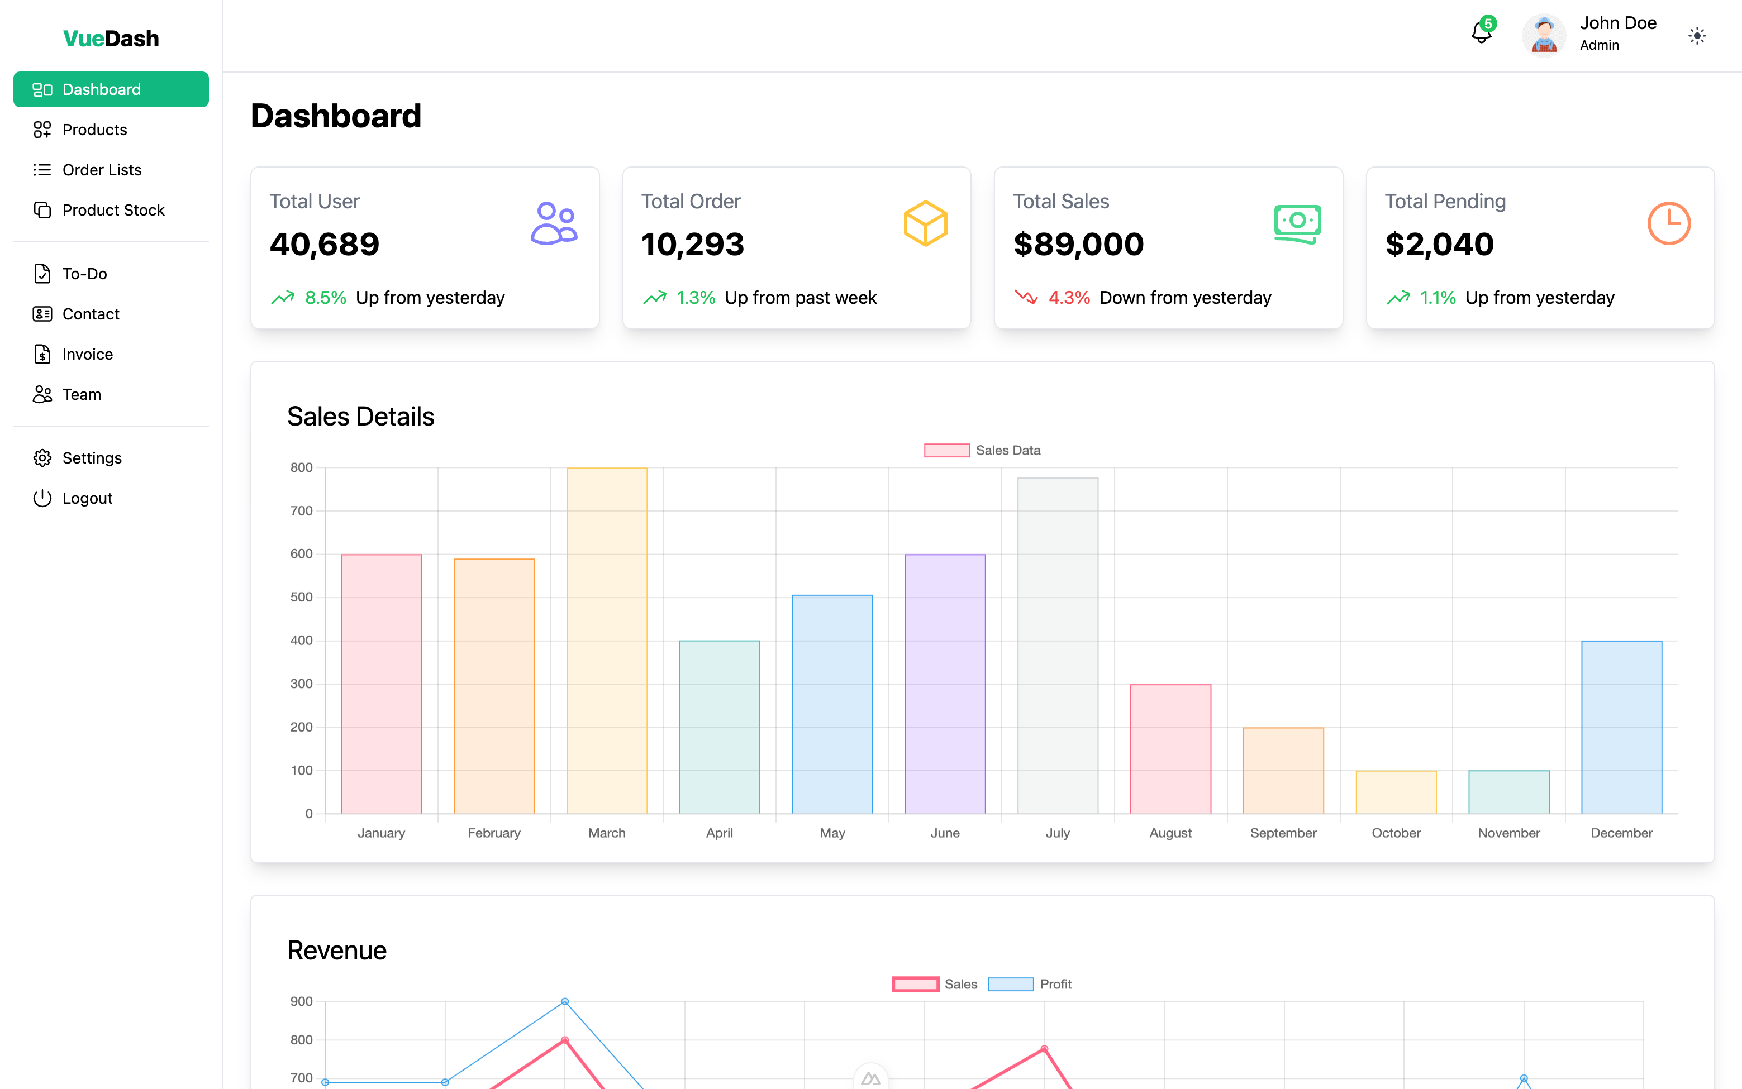Click the August bar in Sales Details
The width and height of the screenshot is (1742, 1089).
[x=1170, y=748]
